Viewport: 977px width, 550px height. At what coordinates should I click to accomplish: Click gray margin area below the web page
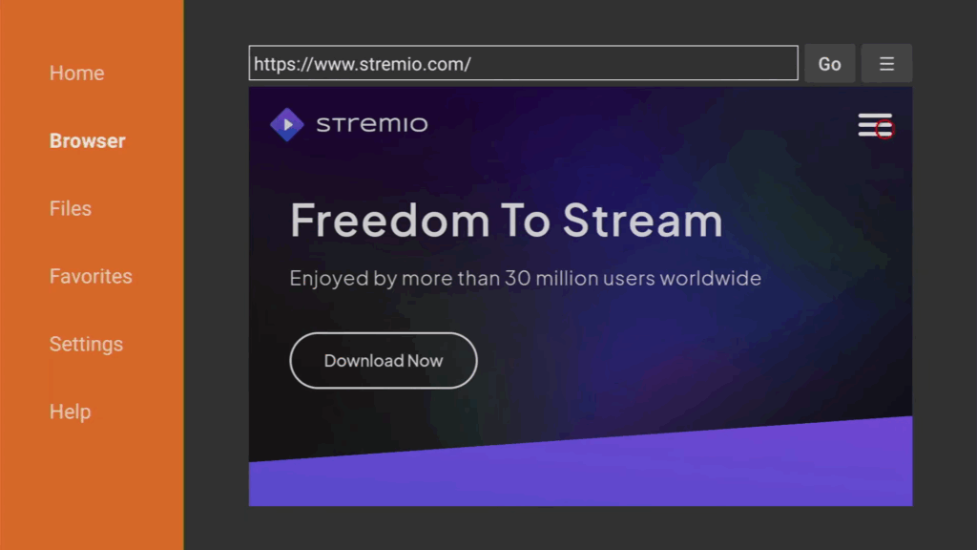[x=580, y=527]
